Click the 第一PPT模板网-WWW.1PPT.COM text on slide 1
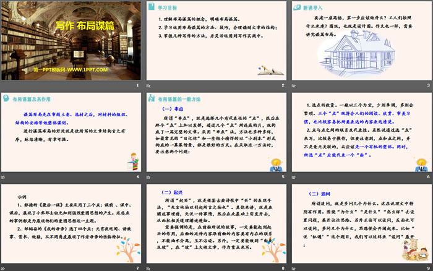This screenshot has height=271, width=433. 71,70
